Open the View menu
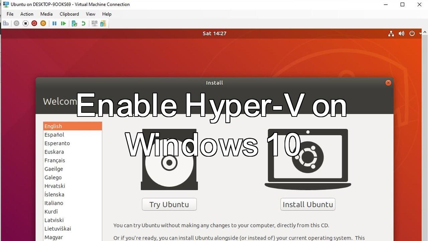 pyautogui.click(x=90, y=14)
